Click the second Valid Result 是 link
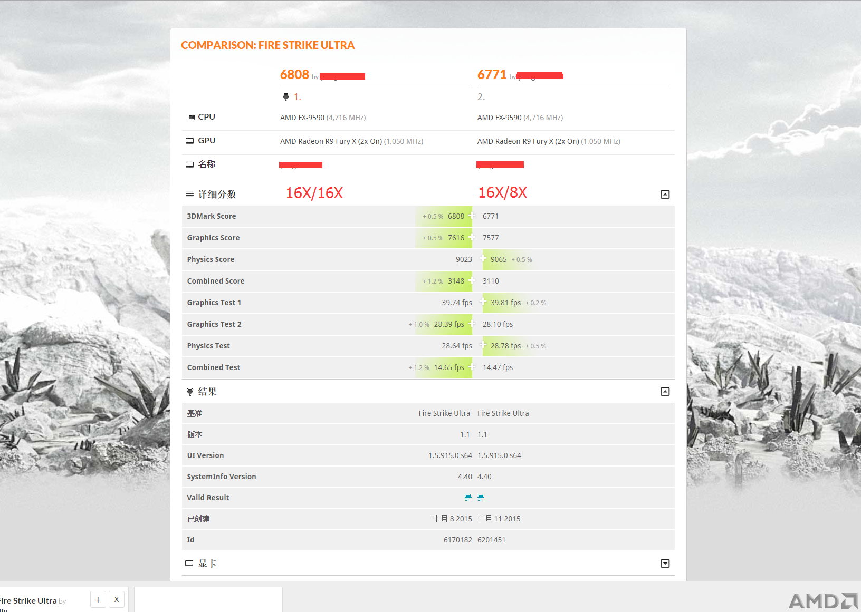Image resolution: width=861 pixels, height=612 pixels. coord(481,498)
